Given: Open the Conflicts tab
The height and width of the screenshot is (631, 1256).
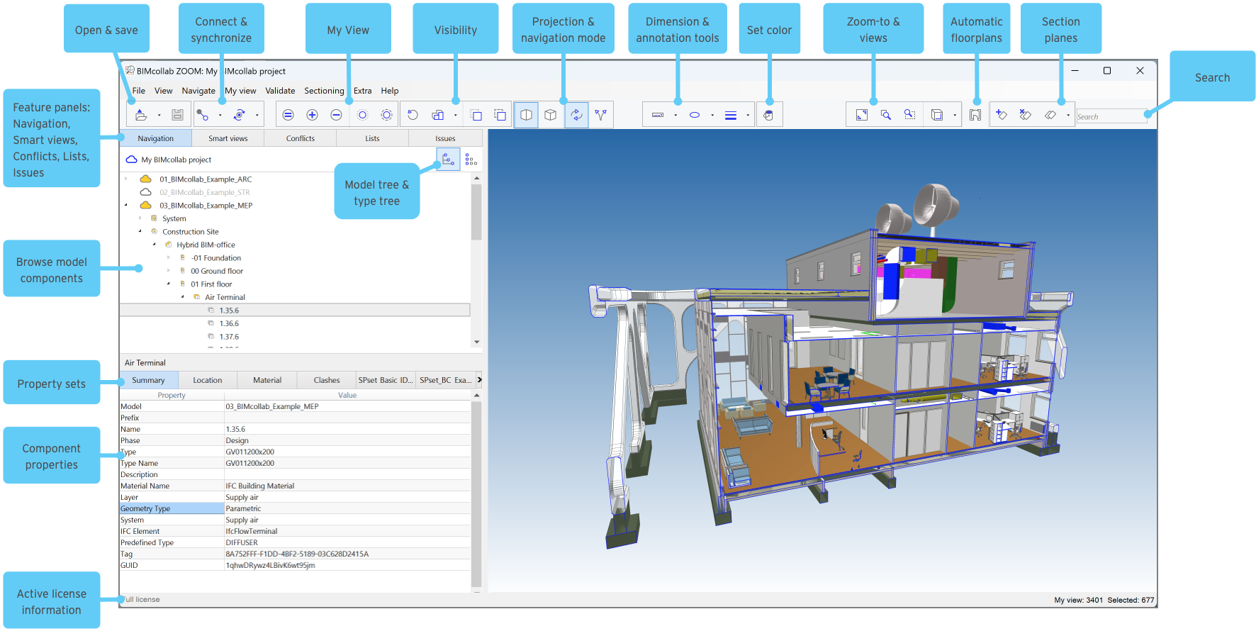Looking at the screenshot, I should tap(301, 138).
